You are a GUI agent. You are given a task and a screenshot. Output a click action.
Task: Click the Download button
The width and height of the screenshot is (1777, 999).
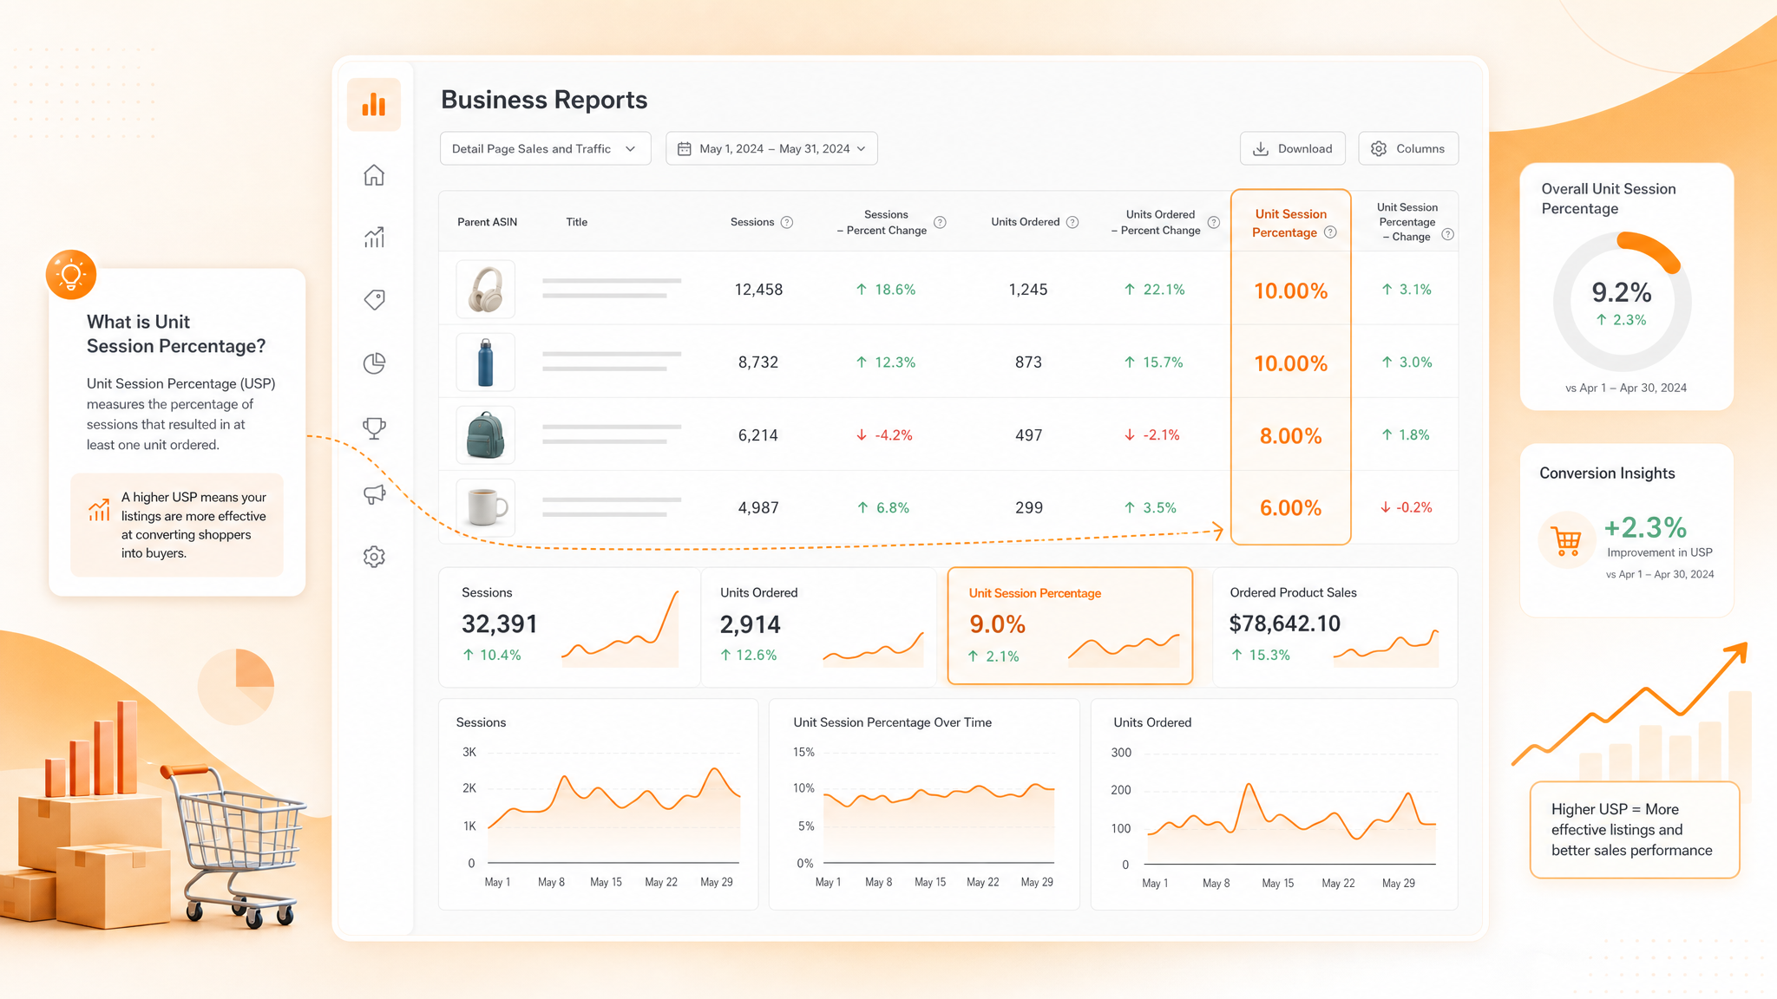tap(1292, 149)
